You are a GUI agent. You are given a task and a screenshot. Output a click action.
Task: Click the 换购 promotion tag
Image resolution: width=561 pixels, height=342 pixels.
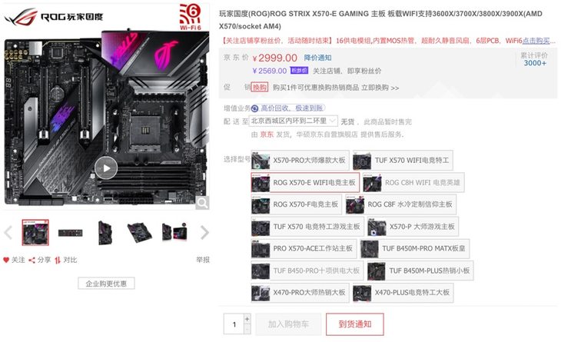click(260, 88)
